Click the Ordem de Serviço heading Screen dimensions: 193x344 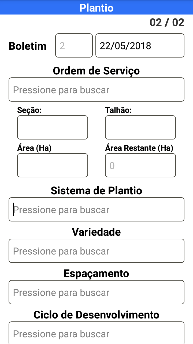(96, 71)
